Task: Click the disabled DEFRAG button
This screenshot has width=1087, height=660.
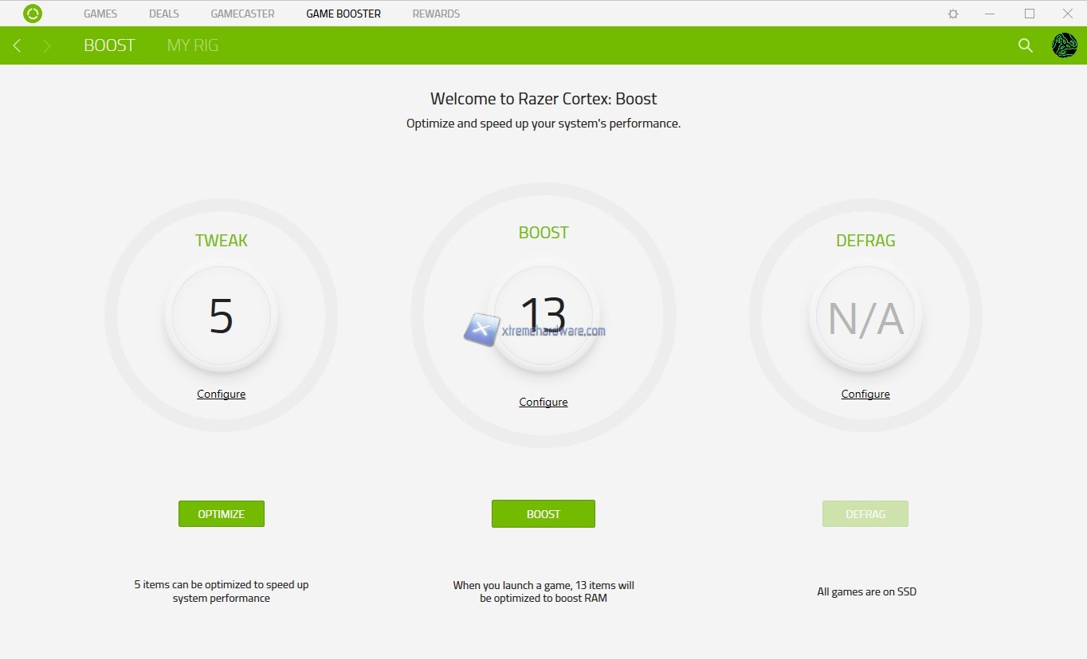Action: tap(865, 514)
